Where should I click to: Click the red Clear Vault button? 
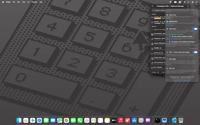point(193,48)
